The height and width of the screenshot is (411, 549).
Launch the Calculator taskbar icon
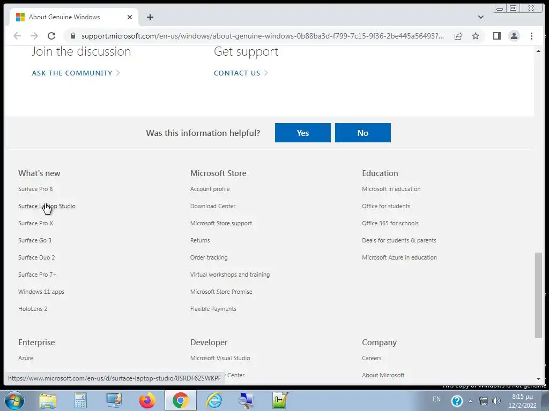[x=80, y=400]
